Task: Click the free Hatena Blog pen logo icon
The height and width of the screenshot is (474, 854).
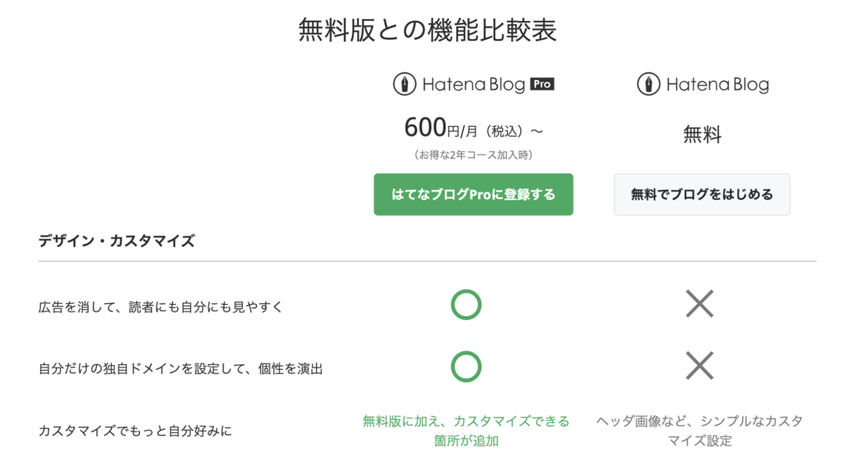Action: (x=648, y=84)
